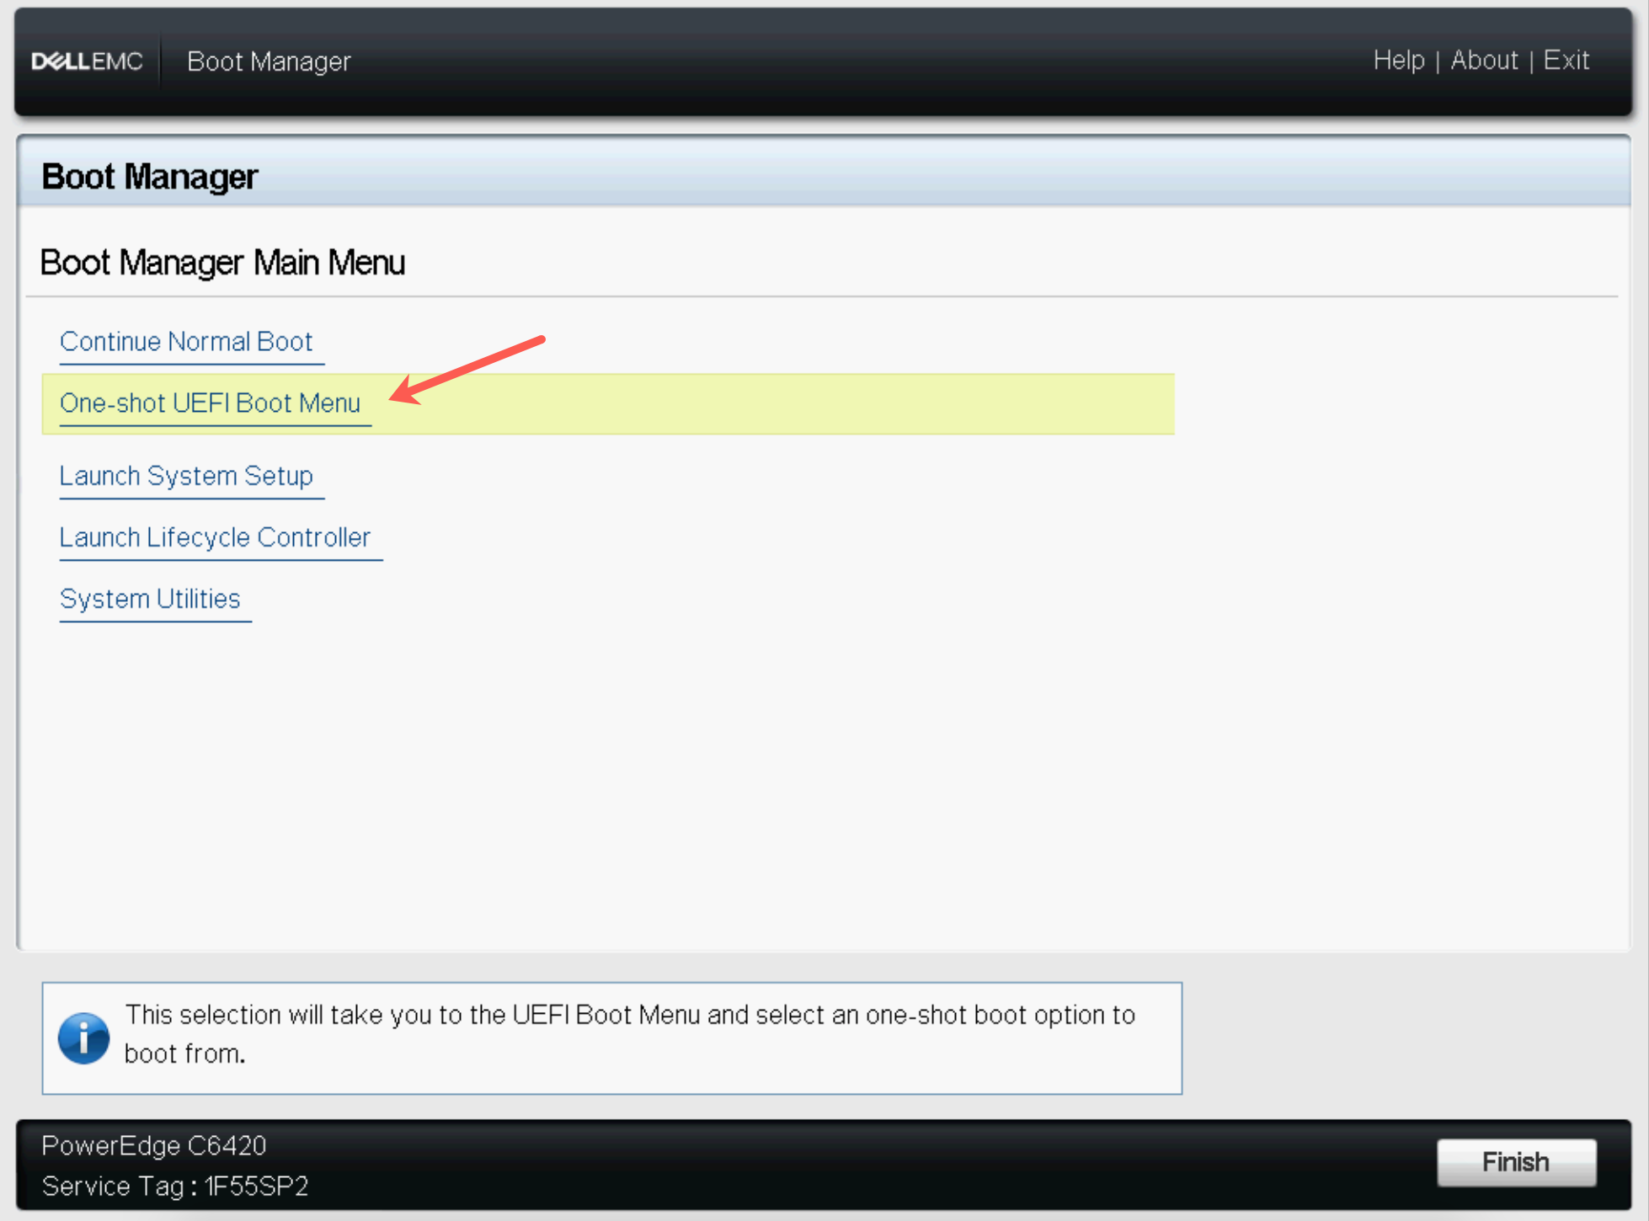This screenshot has width=1649, height=1221.
Task: Click the yellow highlighted row's empty area
Action: click(x=800, y=405)
